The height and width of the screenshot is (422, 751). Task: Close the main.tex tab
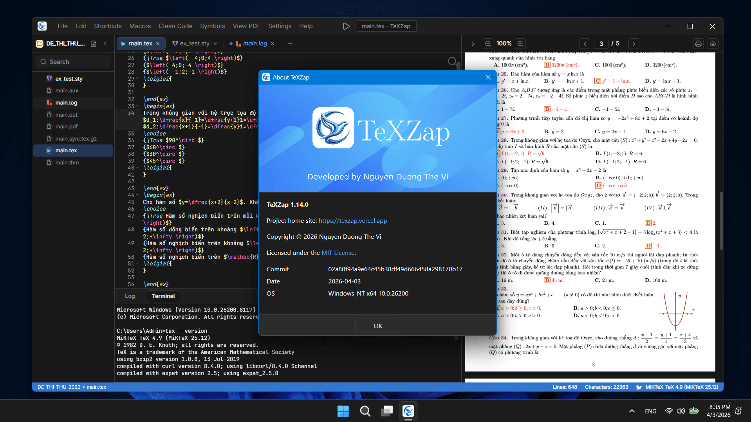click(158, 44)
